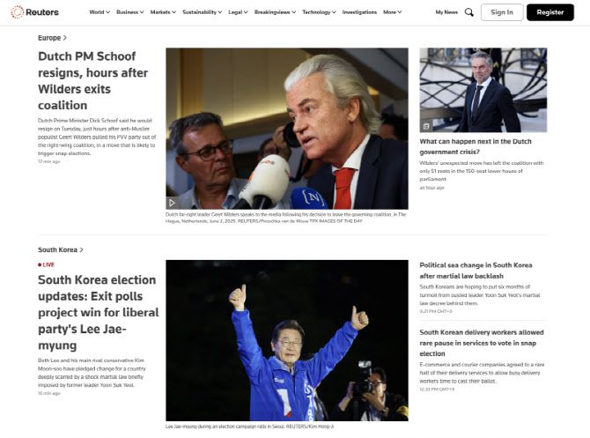Click the Reuters logo icon
This screenshot has width=590, height=438.
tap(17, 12)
